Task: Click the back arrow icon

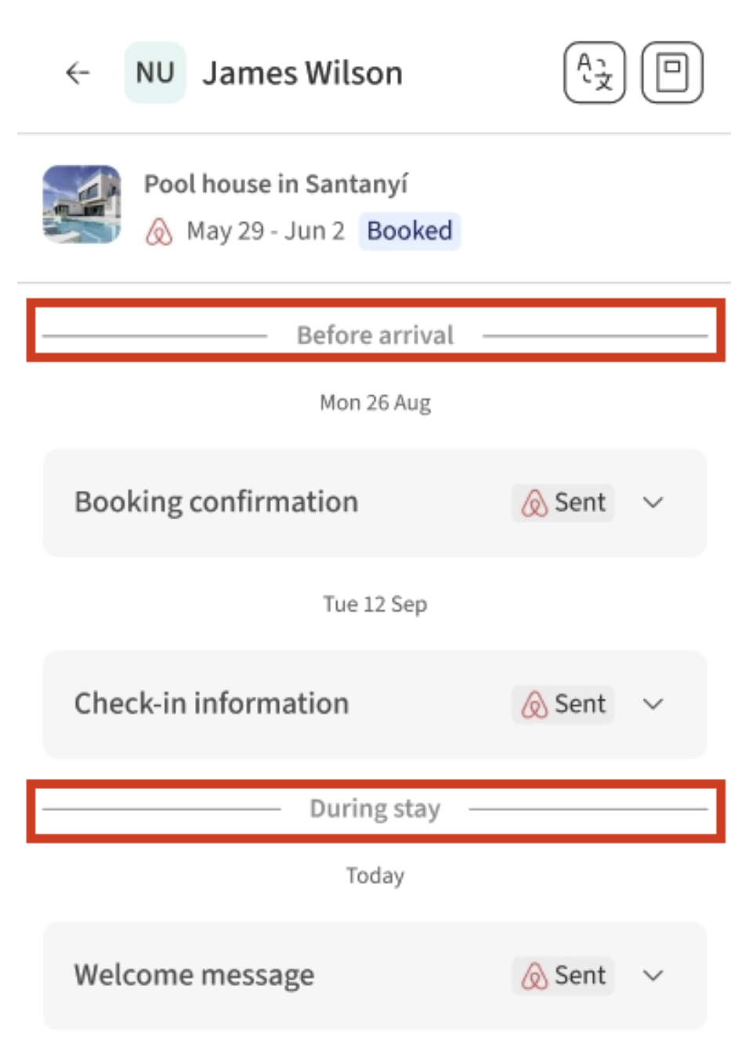Action: pyautogui.click(x=78, y=74)
